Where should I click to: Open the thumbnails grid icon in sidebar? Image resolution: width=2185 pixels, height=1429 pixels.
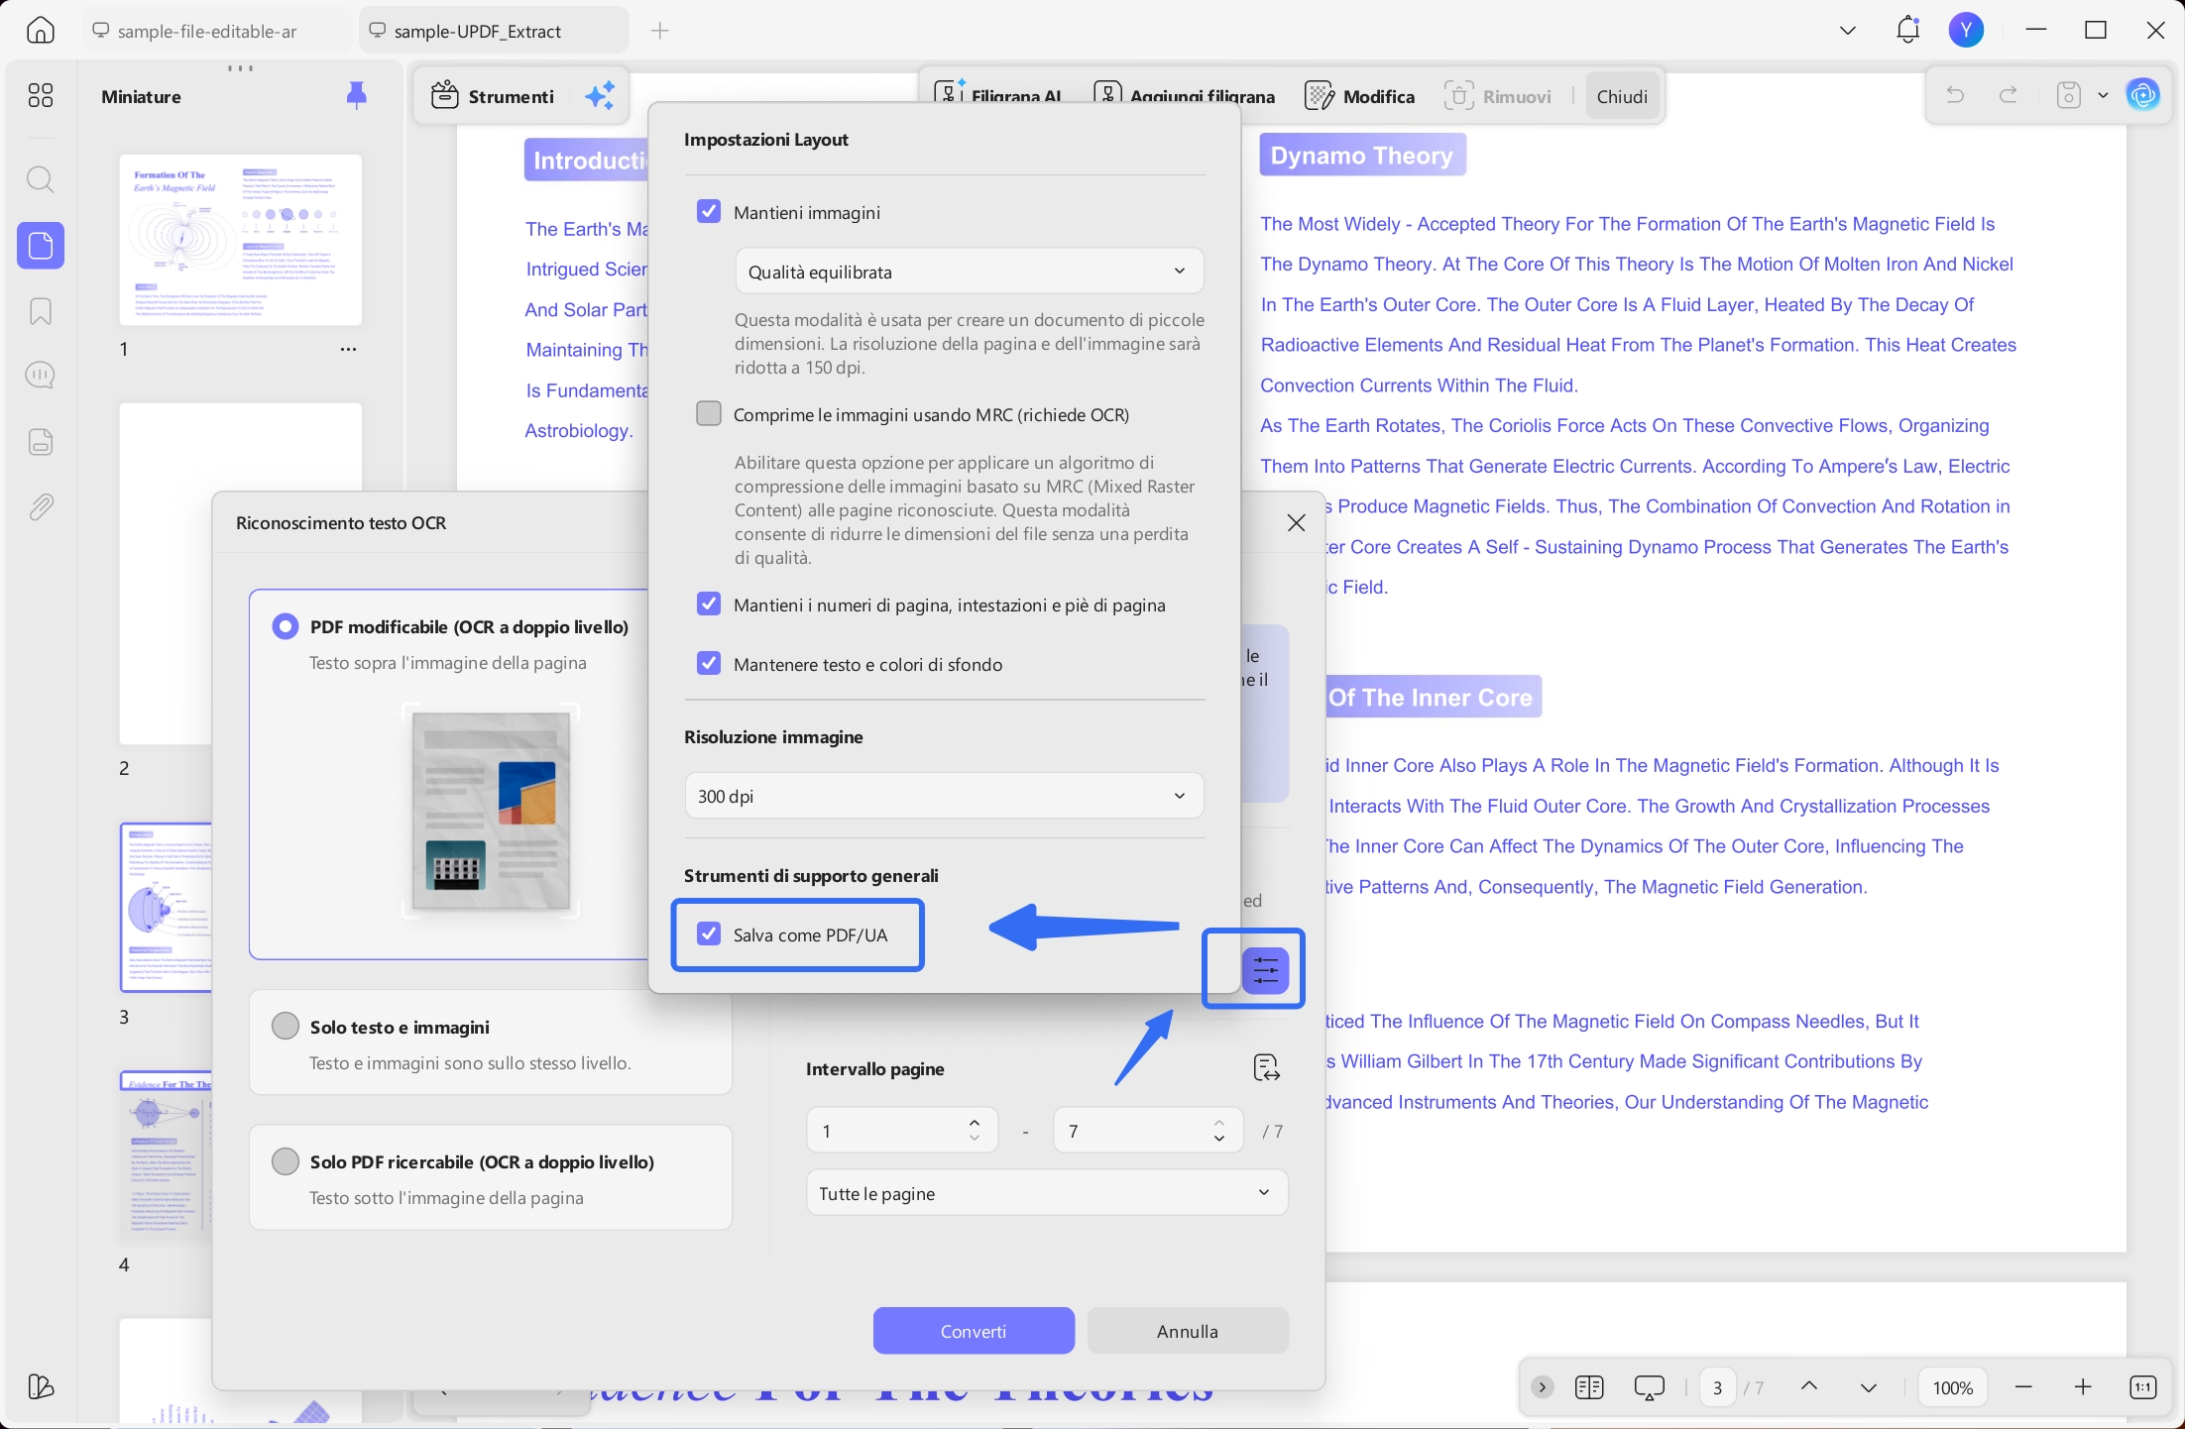click(x=41, y=95)
